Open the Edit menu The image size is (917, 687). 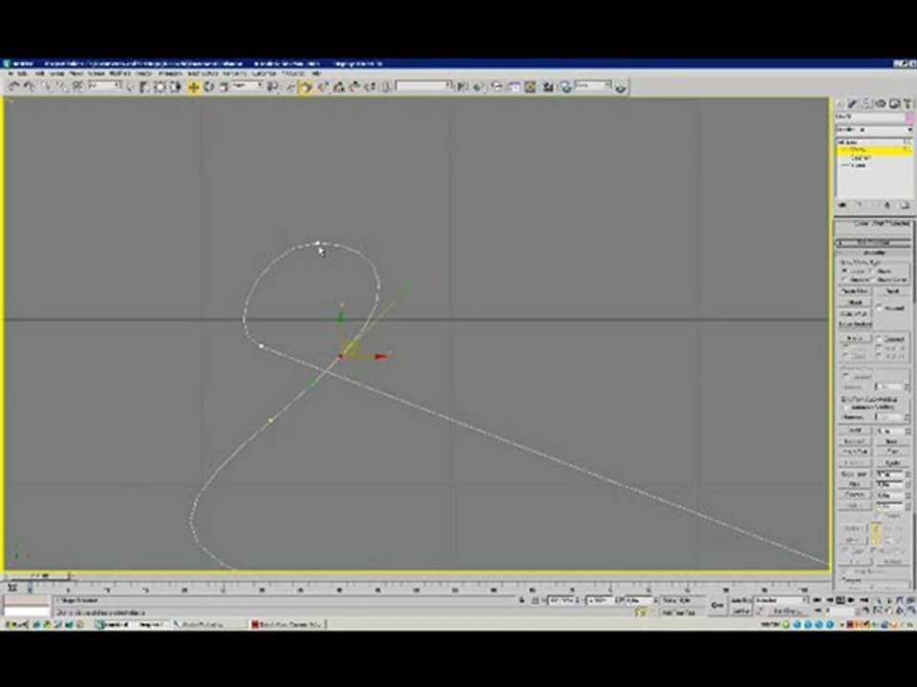coord(23,73)
